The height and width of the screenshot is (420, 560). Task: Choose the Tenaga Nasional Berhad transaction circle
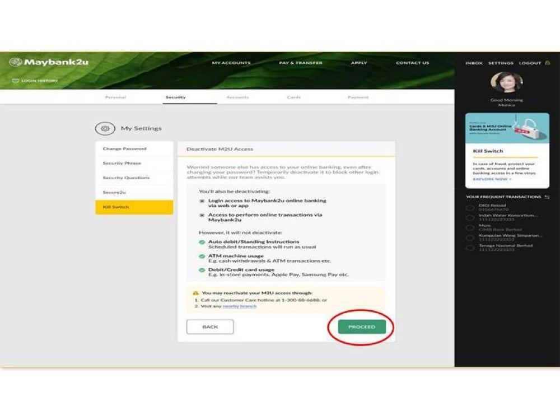[x=470, y=248]
